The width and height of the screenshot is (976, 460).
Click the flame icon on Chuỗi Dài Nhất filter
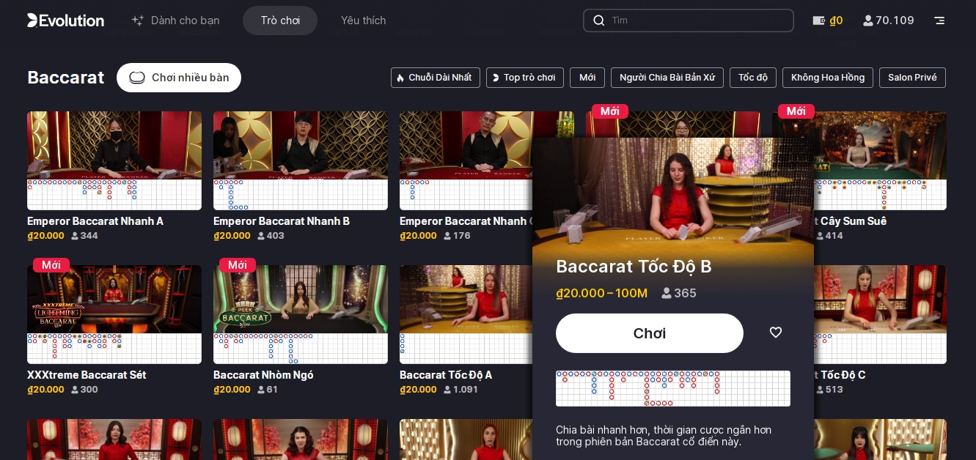pyautogui.click(x=400, y=78)
